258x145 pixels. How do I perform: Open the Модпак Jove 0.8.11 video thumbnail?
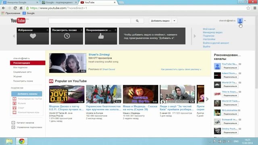pos(67,94)
